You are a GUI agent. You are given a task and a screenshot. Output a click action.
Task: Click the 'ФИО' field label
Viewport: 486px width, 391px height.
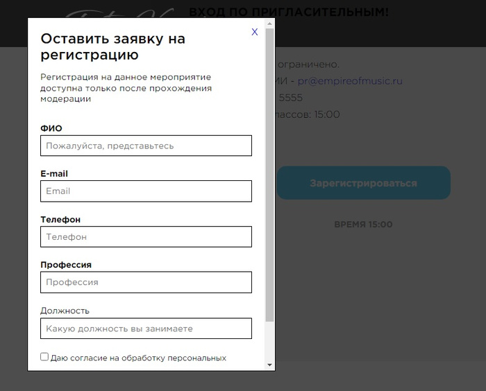51,128
